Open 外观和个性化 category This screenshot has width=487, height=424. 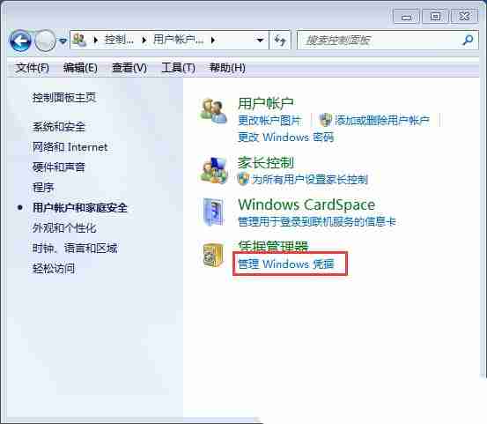click(64, 227)
